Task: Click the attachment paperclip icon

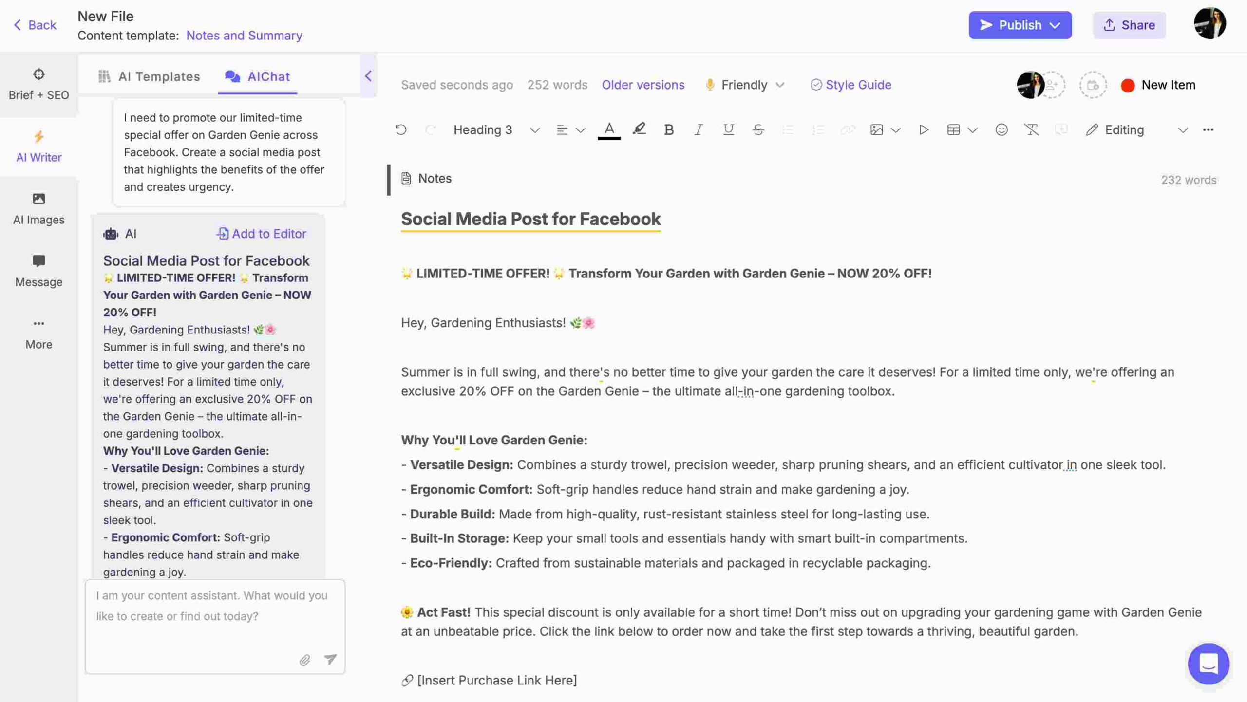Action: [304, 660]
